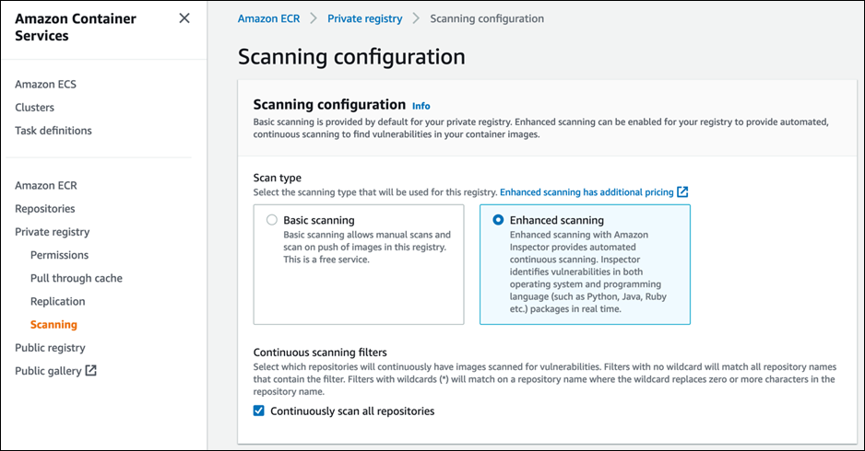Open Public gallery text link

tap(48, 371)
